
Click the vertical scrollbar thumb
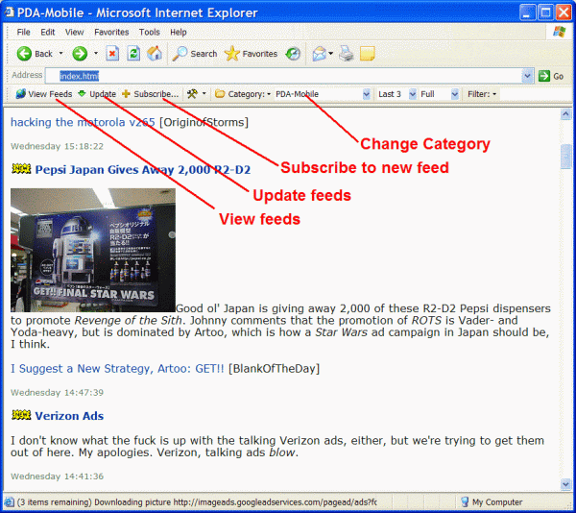[565, 157]
